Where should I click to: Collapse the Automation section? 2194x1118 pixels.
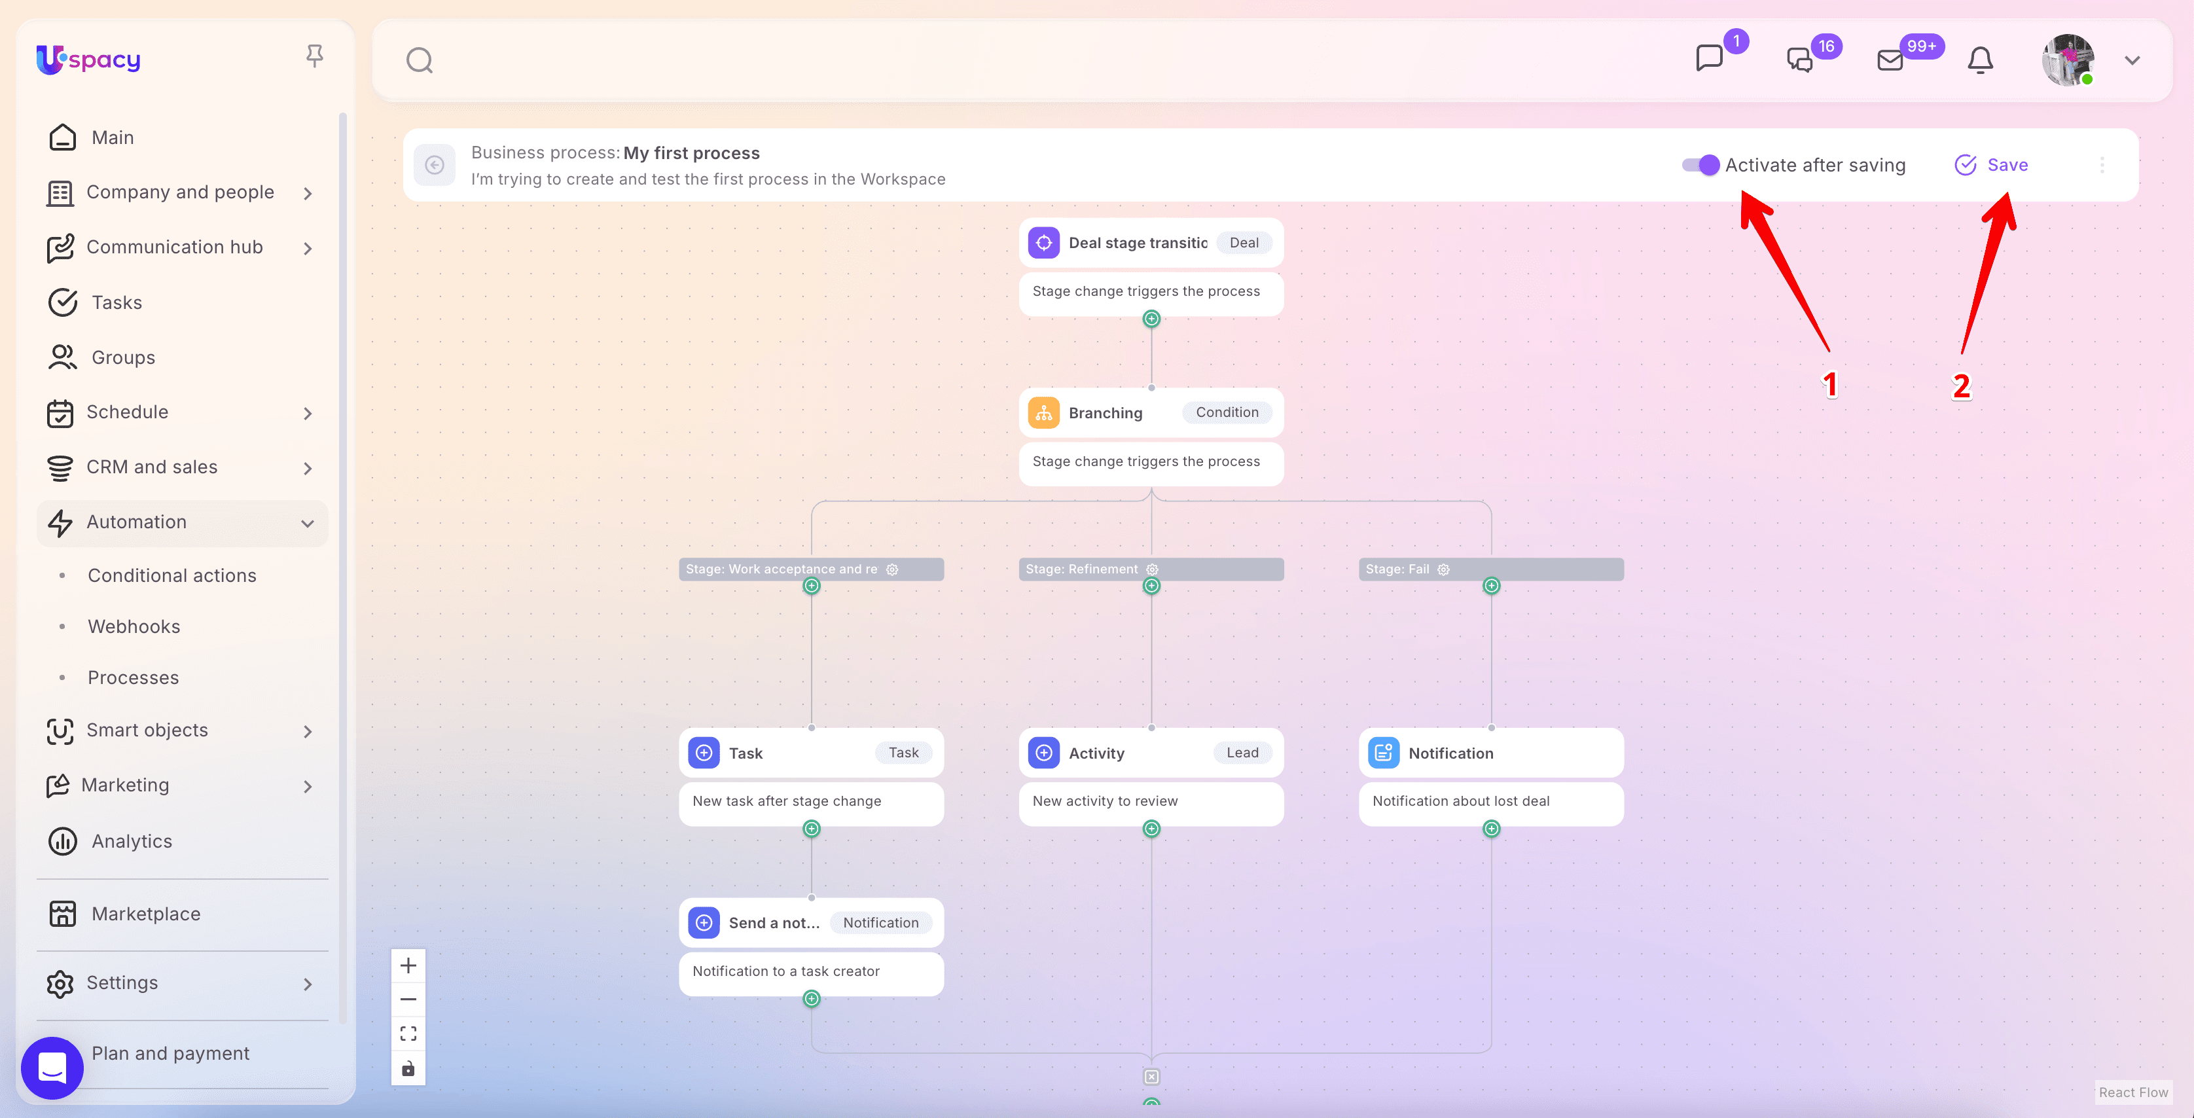click(308, 523)
